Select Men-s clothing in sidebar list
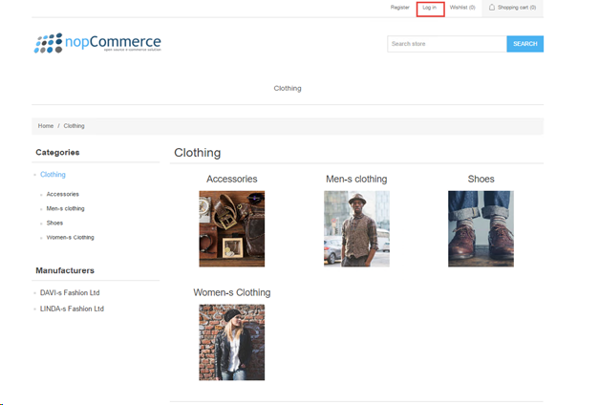The height and width of the screenshot is (405, 599). point(65,208)
